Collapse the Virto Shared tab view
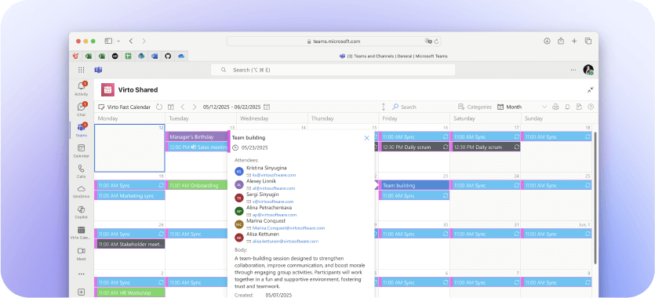The width and height of the screenshot is (655, 298). pyautogui.click(x=590, y=89)
